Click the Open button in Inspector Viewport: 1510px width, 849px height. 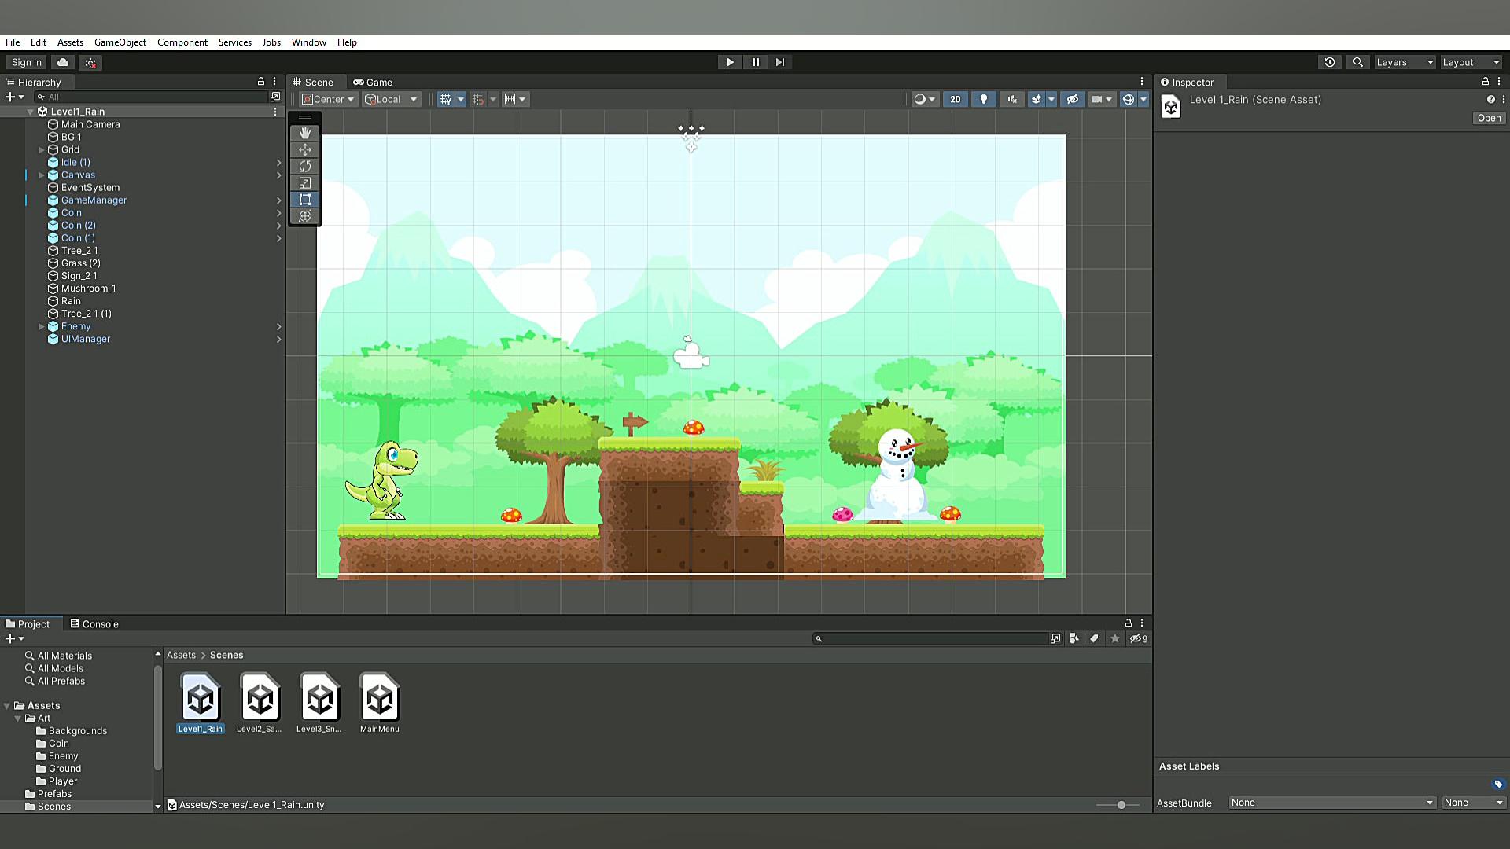1489,118
